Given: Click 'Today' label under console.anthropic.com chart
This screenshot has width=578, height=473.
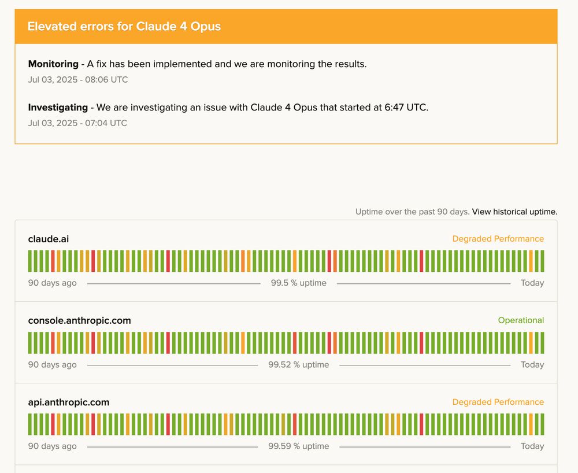Looking at the screenshot, I should tap(532, 365).
